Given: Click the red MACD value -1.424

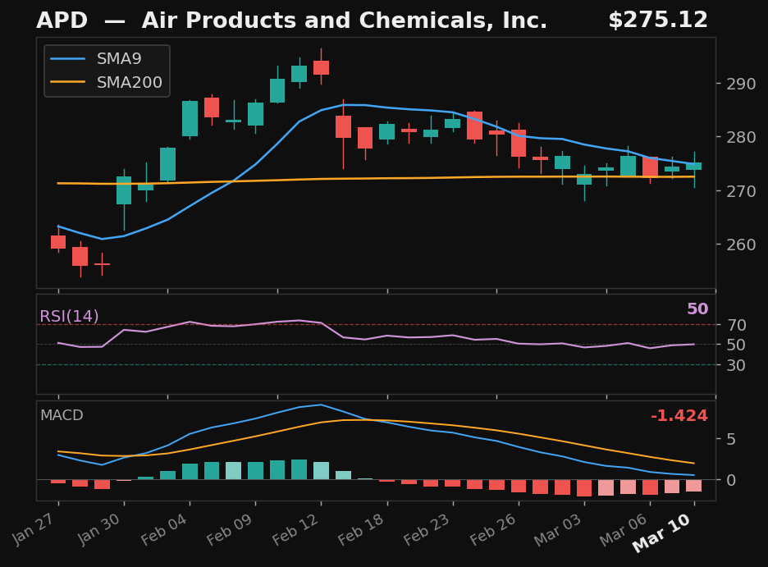Looking at the screenshot, I should [679, 416].
